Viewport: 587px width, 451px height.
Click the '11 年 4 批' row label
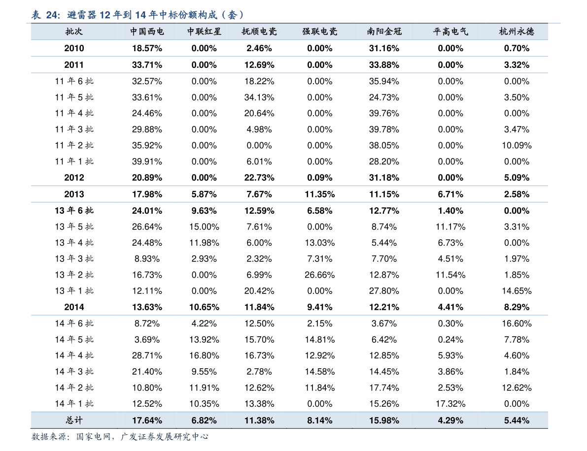coord(74,113)
